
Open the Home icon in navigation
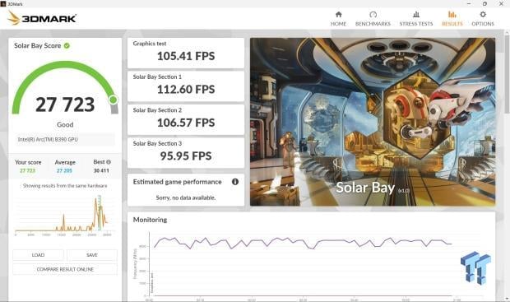338,14
